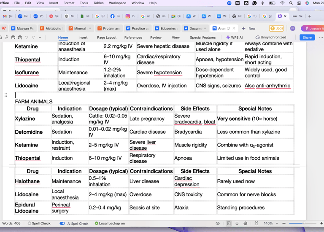Click the Unsynchronized cloud status
The height and width of the screenshot is (232, 324).
point(271,38)
